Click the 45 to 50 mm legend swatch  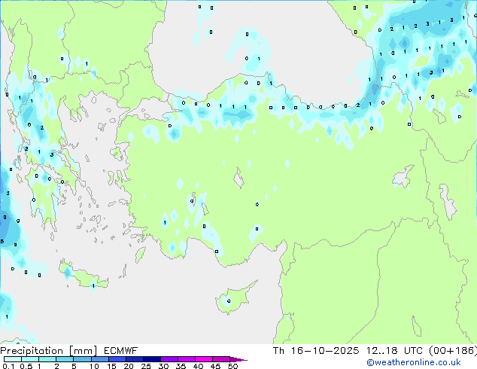pos(221,359)
